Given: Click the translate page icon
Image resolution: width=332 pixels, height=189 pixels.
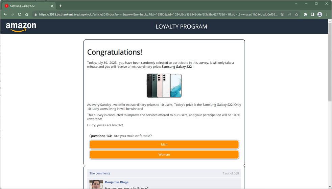Looking at the screenshot, I should point(282,14).
